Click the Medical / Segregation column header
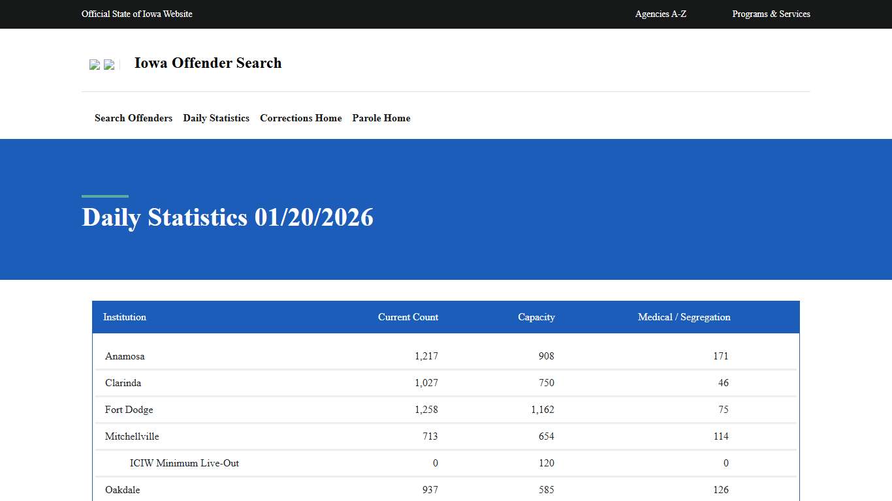This screenshot has width=892, height=501. click(x=684, y=317)
